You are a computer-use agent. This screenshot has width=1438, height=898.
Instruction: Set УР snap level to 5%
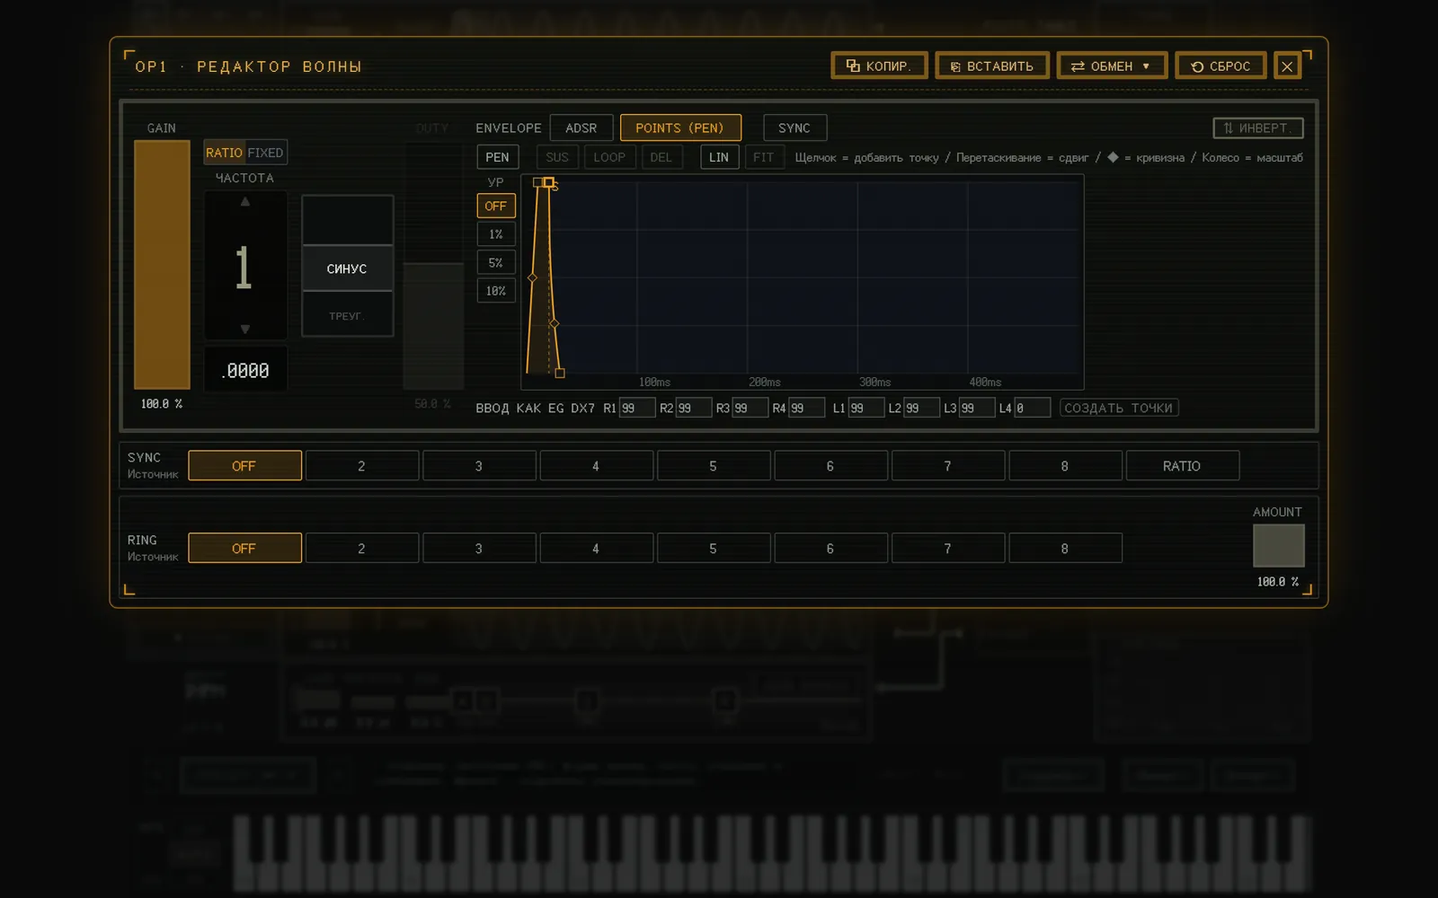click(496, 263)
